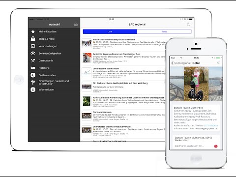The width and height of the screenshot is (236, 177).
Task: Tap the Segway-Touren Murner See address text
Action: 193,139
